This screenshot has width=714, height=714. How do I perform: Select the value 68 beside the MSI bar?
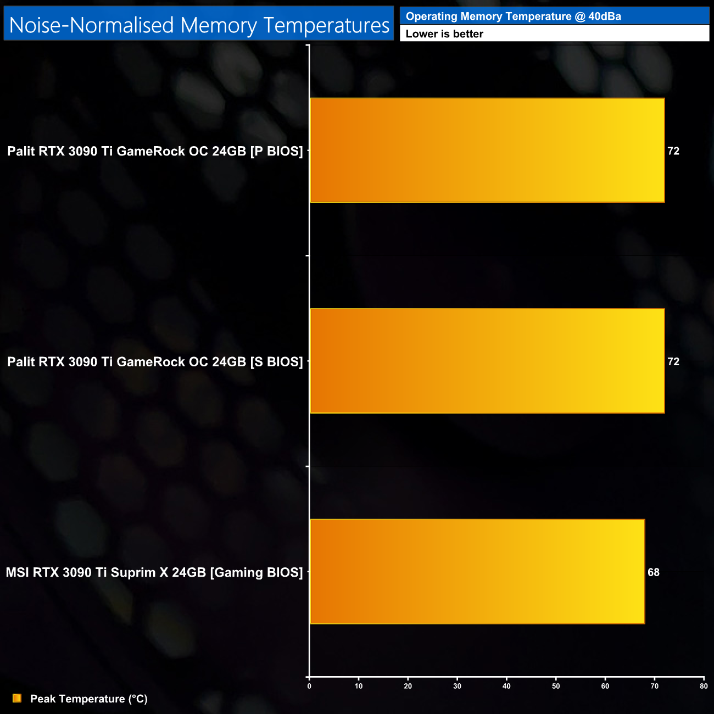point(654,572)
